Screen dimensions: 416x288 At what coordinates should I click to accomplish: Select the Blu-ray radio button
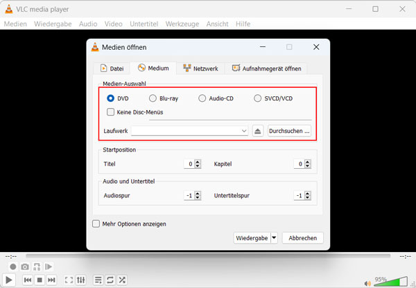[153, 98]
